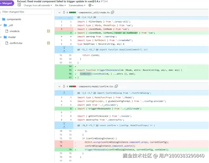Select removed line 3 cloneVNode import
The image size is (209, 163).
pos(103,29)
